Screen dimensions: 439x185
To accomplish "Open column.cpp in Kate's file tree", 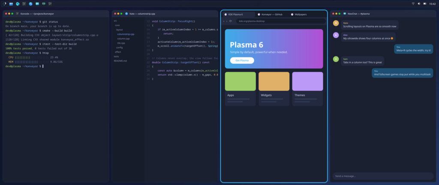I will coord(123,39).
